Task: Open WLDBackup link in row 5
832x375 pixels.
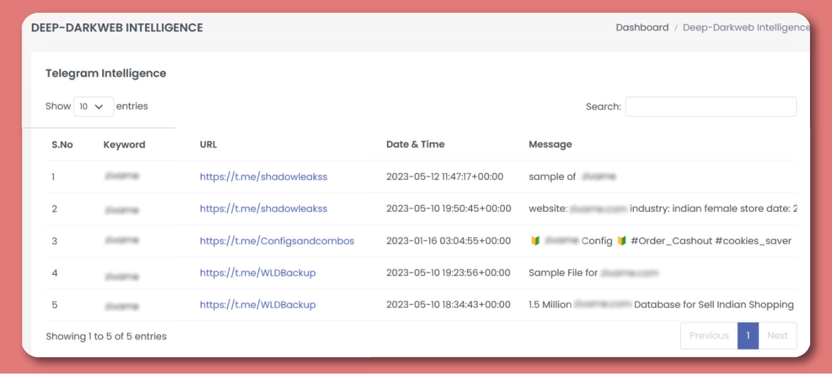Action: 258,305
